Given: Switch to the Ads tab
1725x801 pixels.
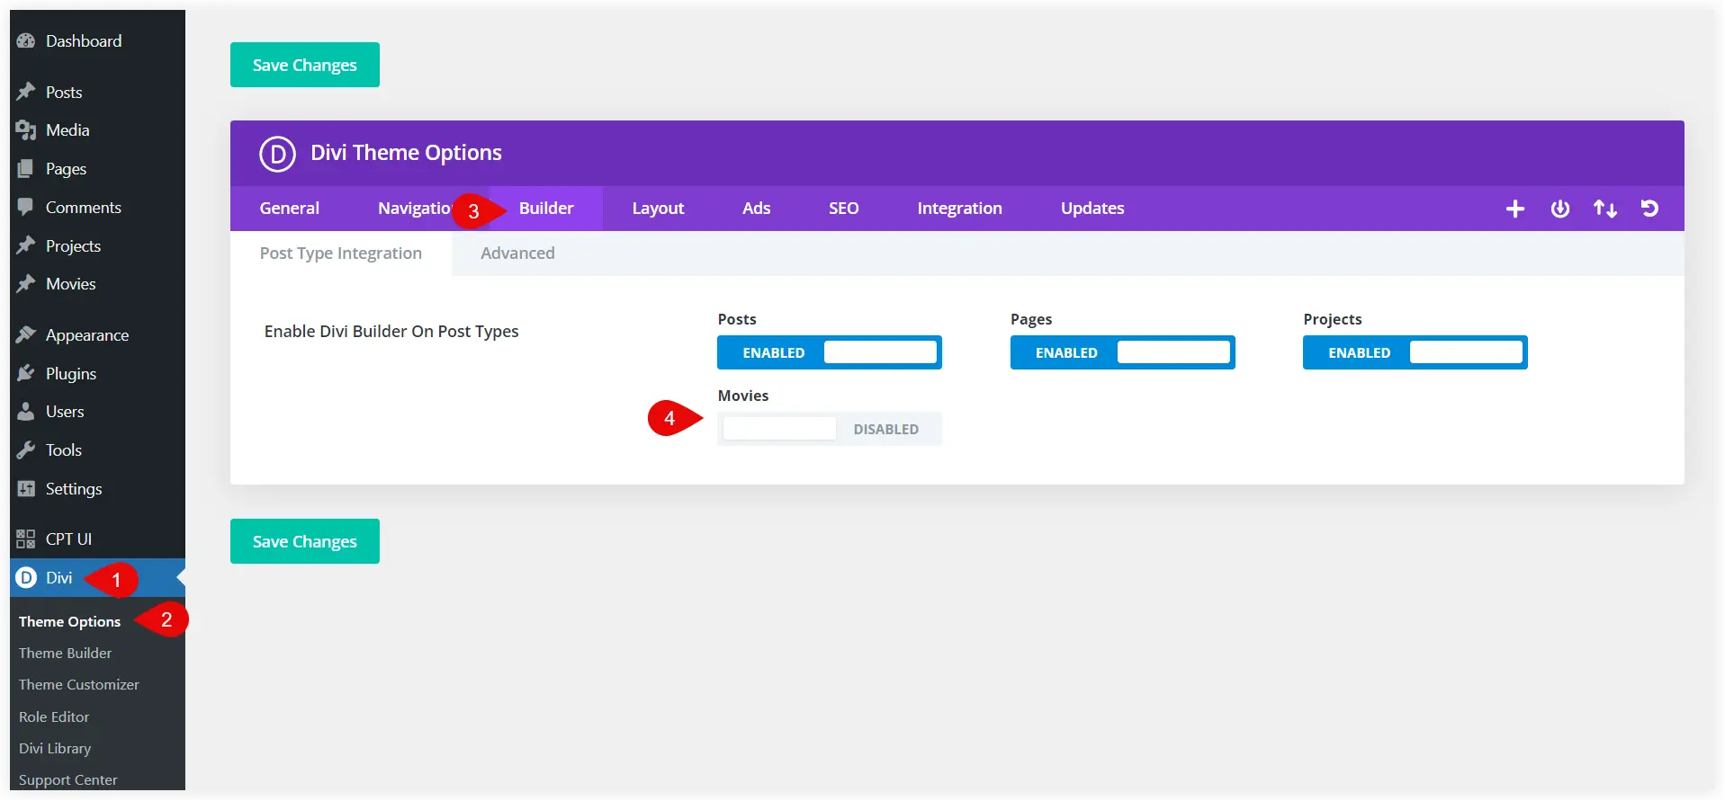Looking at the screenshot, I should coord(756,209).
